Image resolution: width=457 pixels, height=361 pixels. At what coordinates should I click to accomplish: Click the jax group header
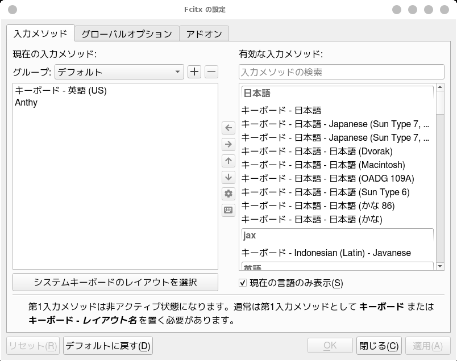(338, 236)
